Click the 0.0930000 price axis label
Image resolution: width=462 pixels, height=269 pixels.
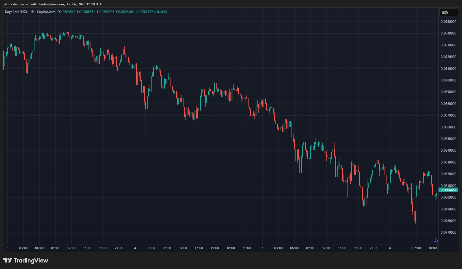point(448,45)
